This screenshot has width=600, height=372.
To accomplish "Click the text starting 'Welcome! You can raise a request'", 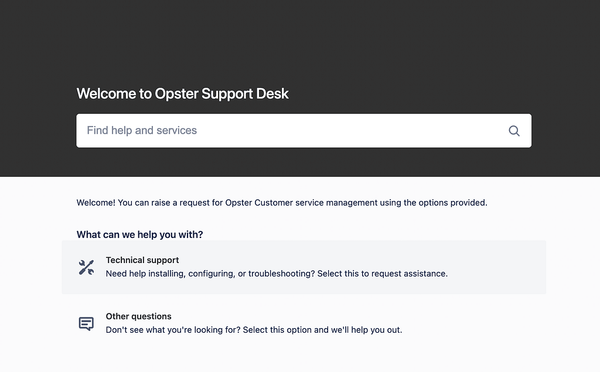I will [x=282, y=203].
